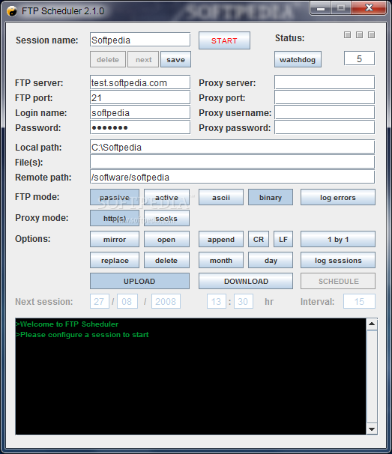Click the log scrollbar up arrow
392x454 pixels.
[372, 324]
